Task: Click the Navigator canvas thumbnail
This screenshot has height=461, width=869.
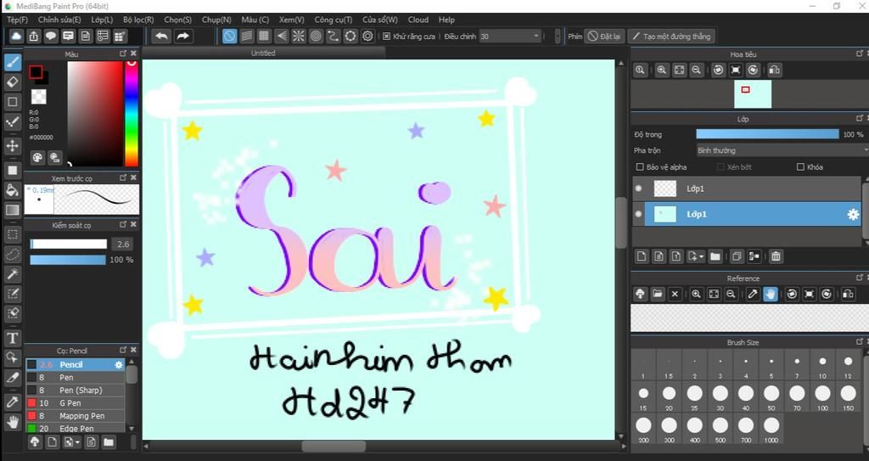Action: coord(753,93)
